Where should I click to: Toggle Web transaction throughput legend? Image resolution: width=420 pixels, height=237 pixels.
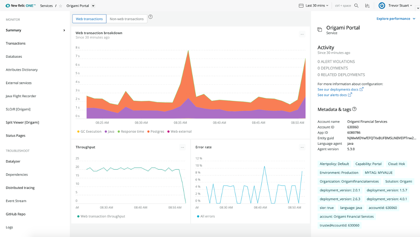click(101, 216)
